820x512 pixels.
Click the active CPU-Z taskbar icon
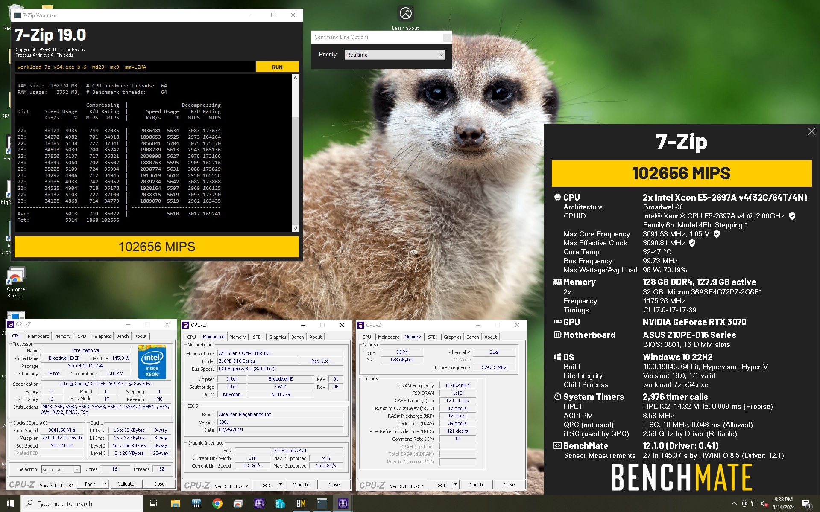(343, 503)
